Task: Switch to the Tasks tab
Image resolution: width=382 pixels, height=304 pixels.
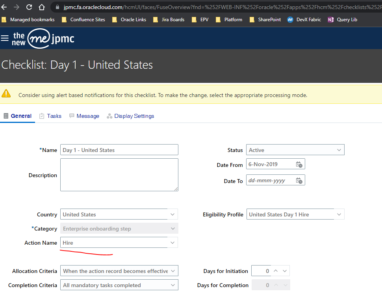Action: pos(54,116)
